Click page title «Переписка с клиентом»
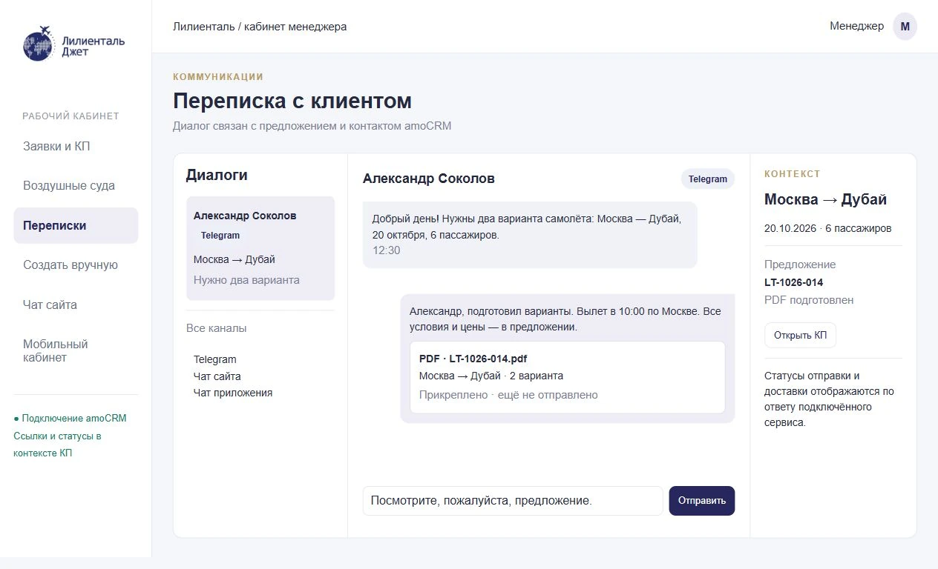Viewport: 938px width, 569px height. pos(292,101)
